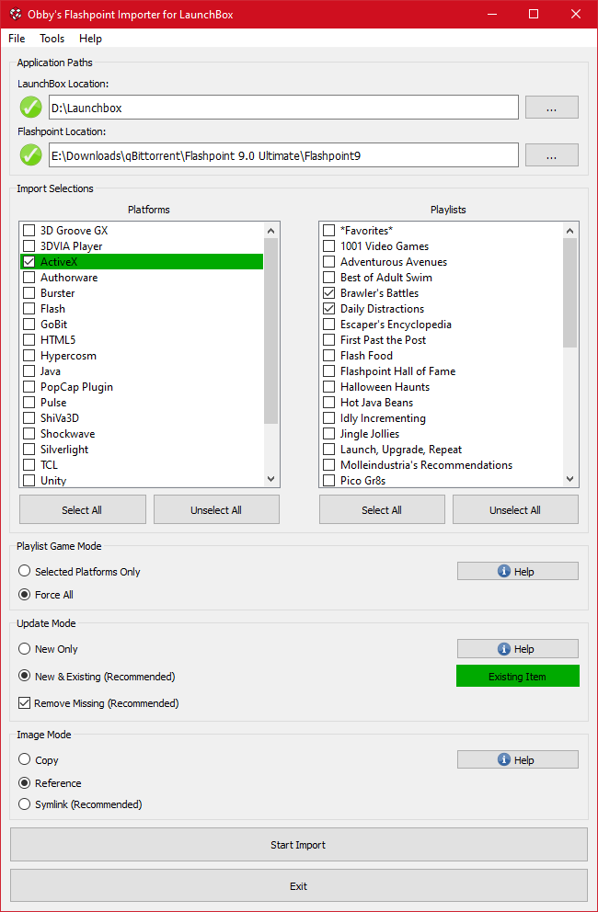
Task: Browse for the Flashpoint location
Action: [x=551, y=155]
